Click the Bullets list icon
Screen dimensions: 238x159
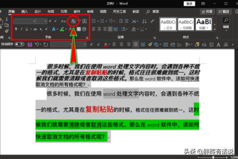(94, 21)
